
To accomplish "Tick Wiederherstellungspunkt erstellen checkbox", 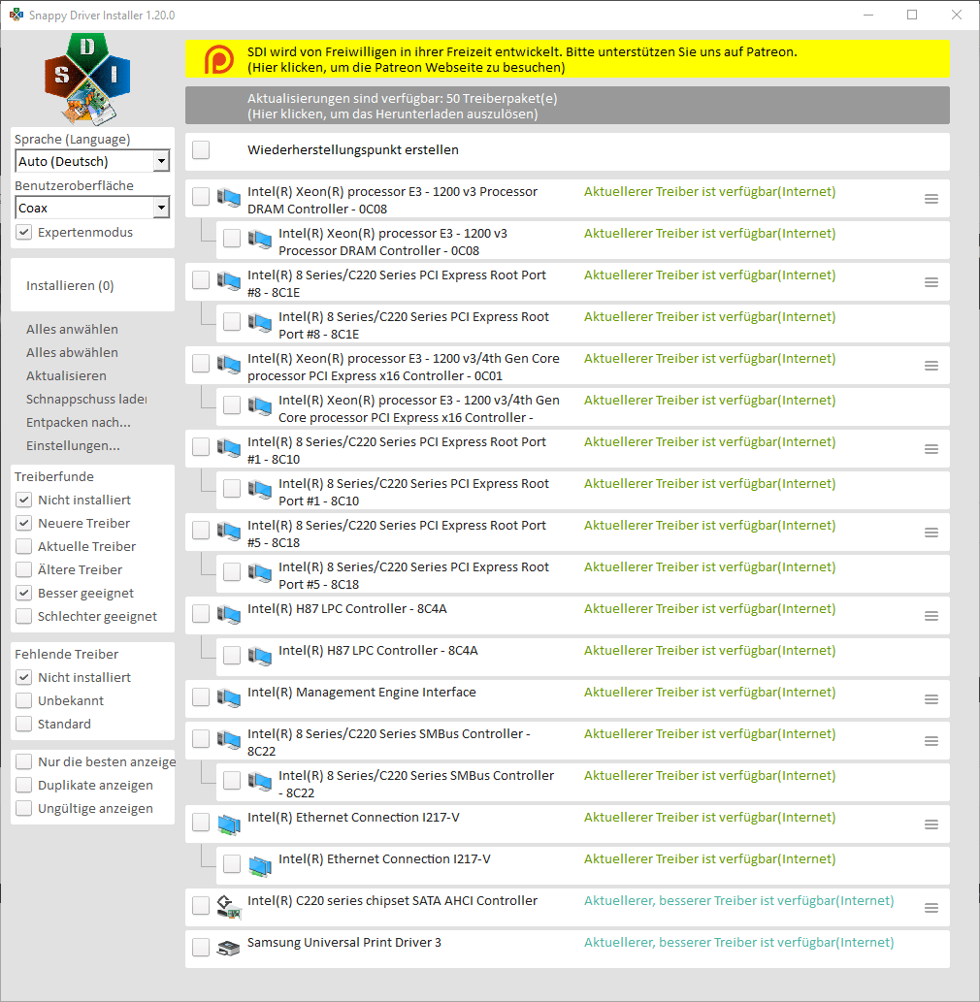I will pyautogui.click(x=201, y=150).
